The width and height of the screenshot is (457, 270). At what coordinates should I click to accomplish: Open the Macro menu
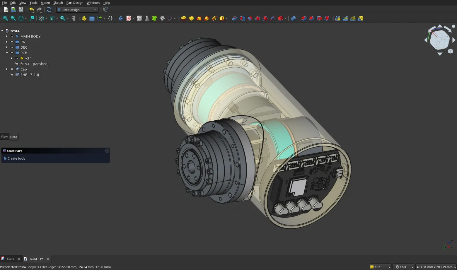point(45,3)
